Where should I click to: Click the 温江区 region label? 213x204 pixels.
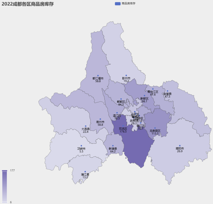click(x=117, y=116)
